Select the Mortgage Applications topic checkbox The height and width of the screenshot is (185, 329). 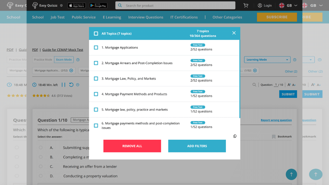coord(96,47)
